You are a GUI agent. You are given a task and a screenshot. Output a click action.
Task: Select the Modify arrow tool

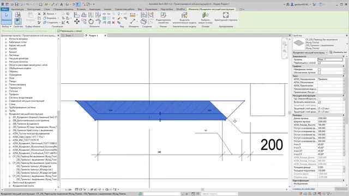pos(6,18)
